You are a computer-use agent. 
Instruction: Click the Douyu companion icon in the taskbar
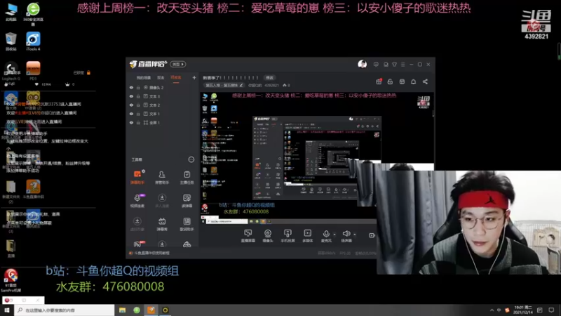[151, 310]
